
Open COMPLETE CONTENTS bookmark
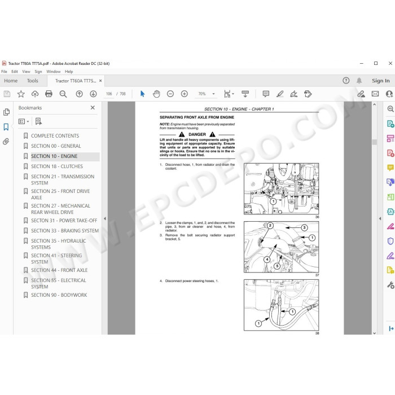click(x=55, y=136)
